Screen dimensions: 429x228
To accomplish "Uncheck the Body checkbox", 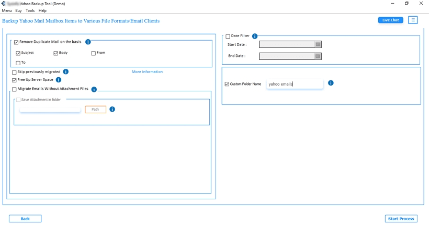I will coord(56,53).
